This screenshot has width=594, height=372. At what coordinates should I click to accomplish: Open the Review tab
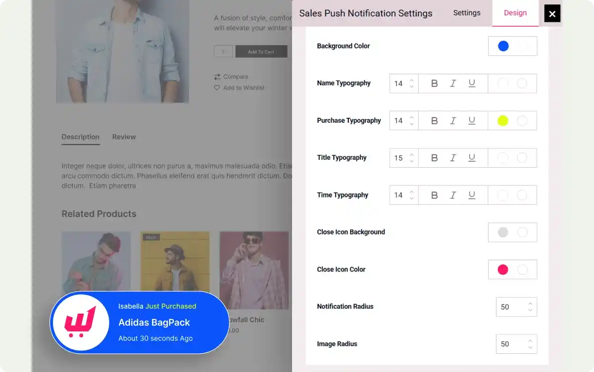124,137
